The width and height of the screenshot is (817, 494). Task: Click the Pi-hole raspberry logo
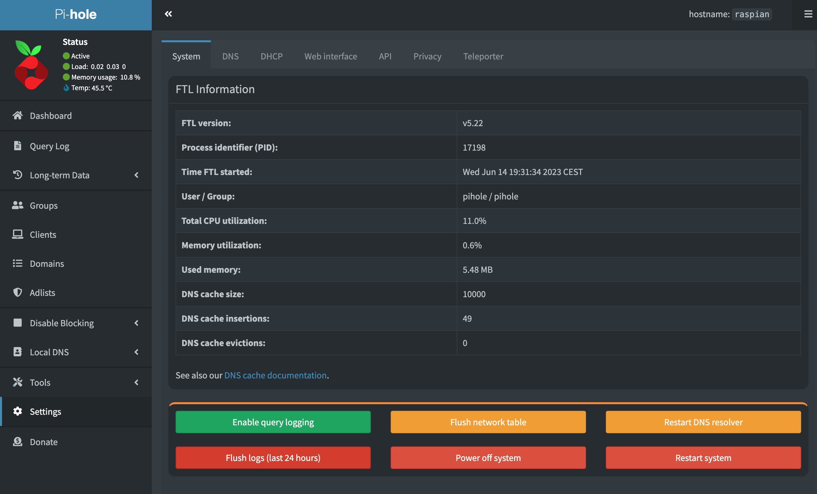[31, 65]
